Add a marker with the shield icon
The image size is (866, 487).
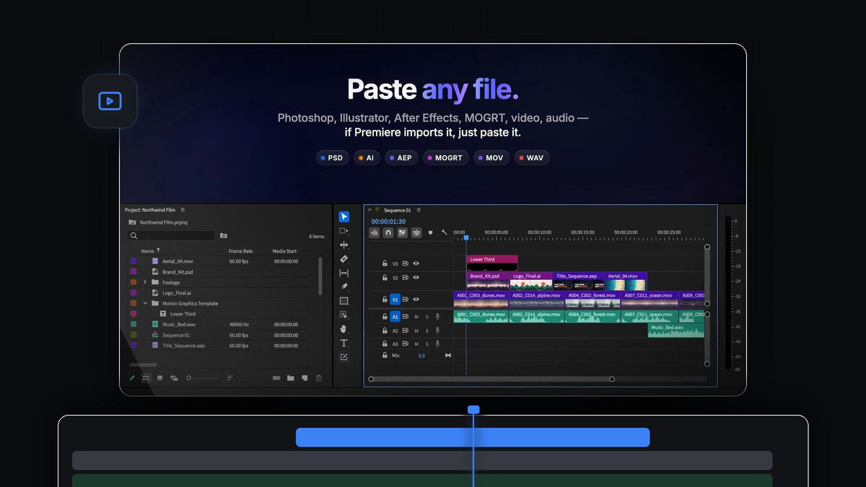pyautogui.click(x=431, y=233)
